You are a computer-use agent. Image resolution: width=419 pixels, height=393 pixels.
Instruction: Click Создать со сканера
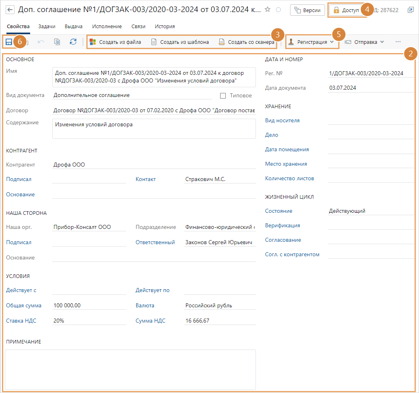pyautogui.click(x=247, y=42)
